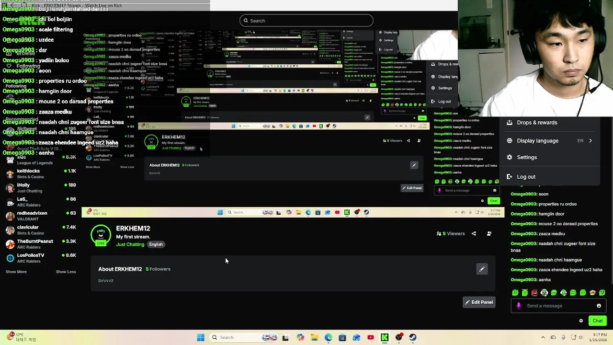Click Show Less in the channel sidebar
Image resolution: width=613 pixels, height=345 pixels.
click(x=66, y=272)
